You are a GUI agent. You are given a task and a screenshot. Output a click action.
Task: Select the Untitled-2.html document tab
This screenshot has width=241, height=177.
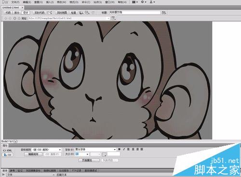[11, 8]
